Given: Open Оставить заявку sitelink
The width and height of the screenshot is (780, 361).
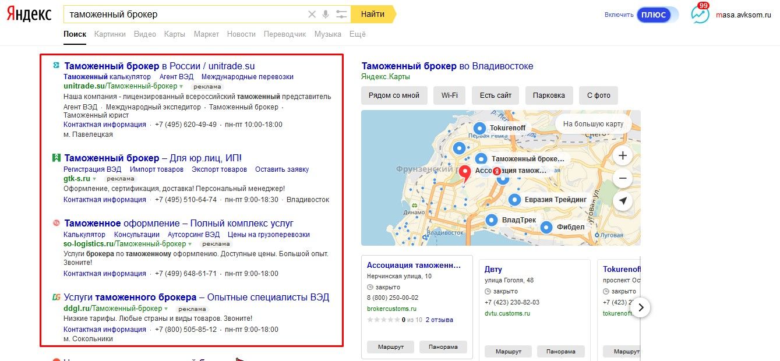Looking at the screenshot, I should [x=282, y=169].
